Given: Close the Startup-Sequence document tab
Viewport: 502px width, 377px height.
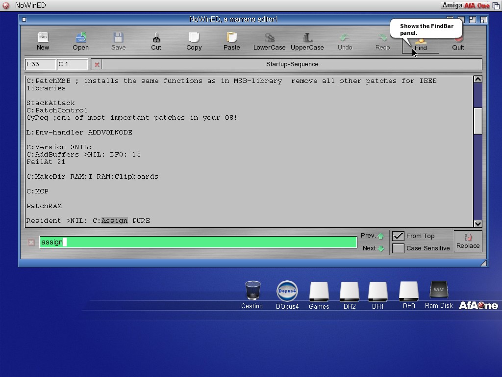Looking at the screenshot, I should [97, 64].
